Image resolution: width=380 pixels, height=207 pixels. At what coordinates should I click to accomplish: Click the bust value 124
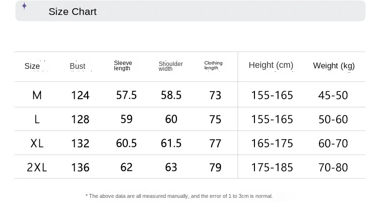coord(80,95)
